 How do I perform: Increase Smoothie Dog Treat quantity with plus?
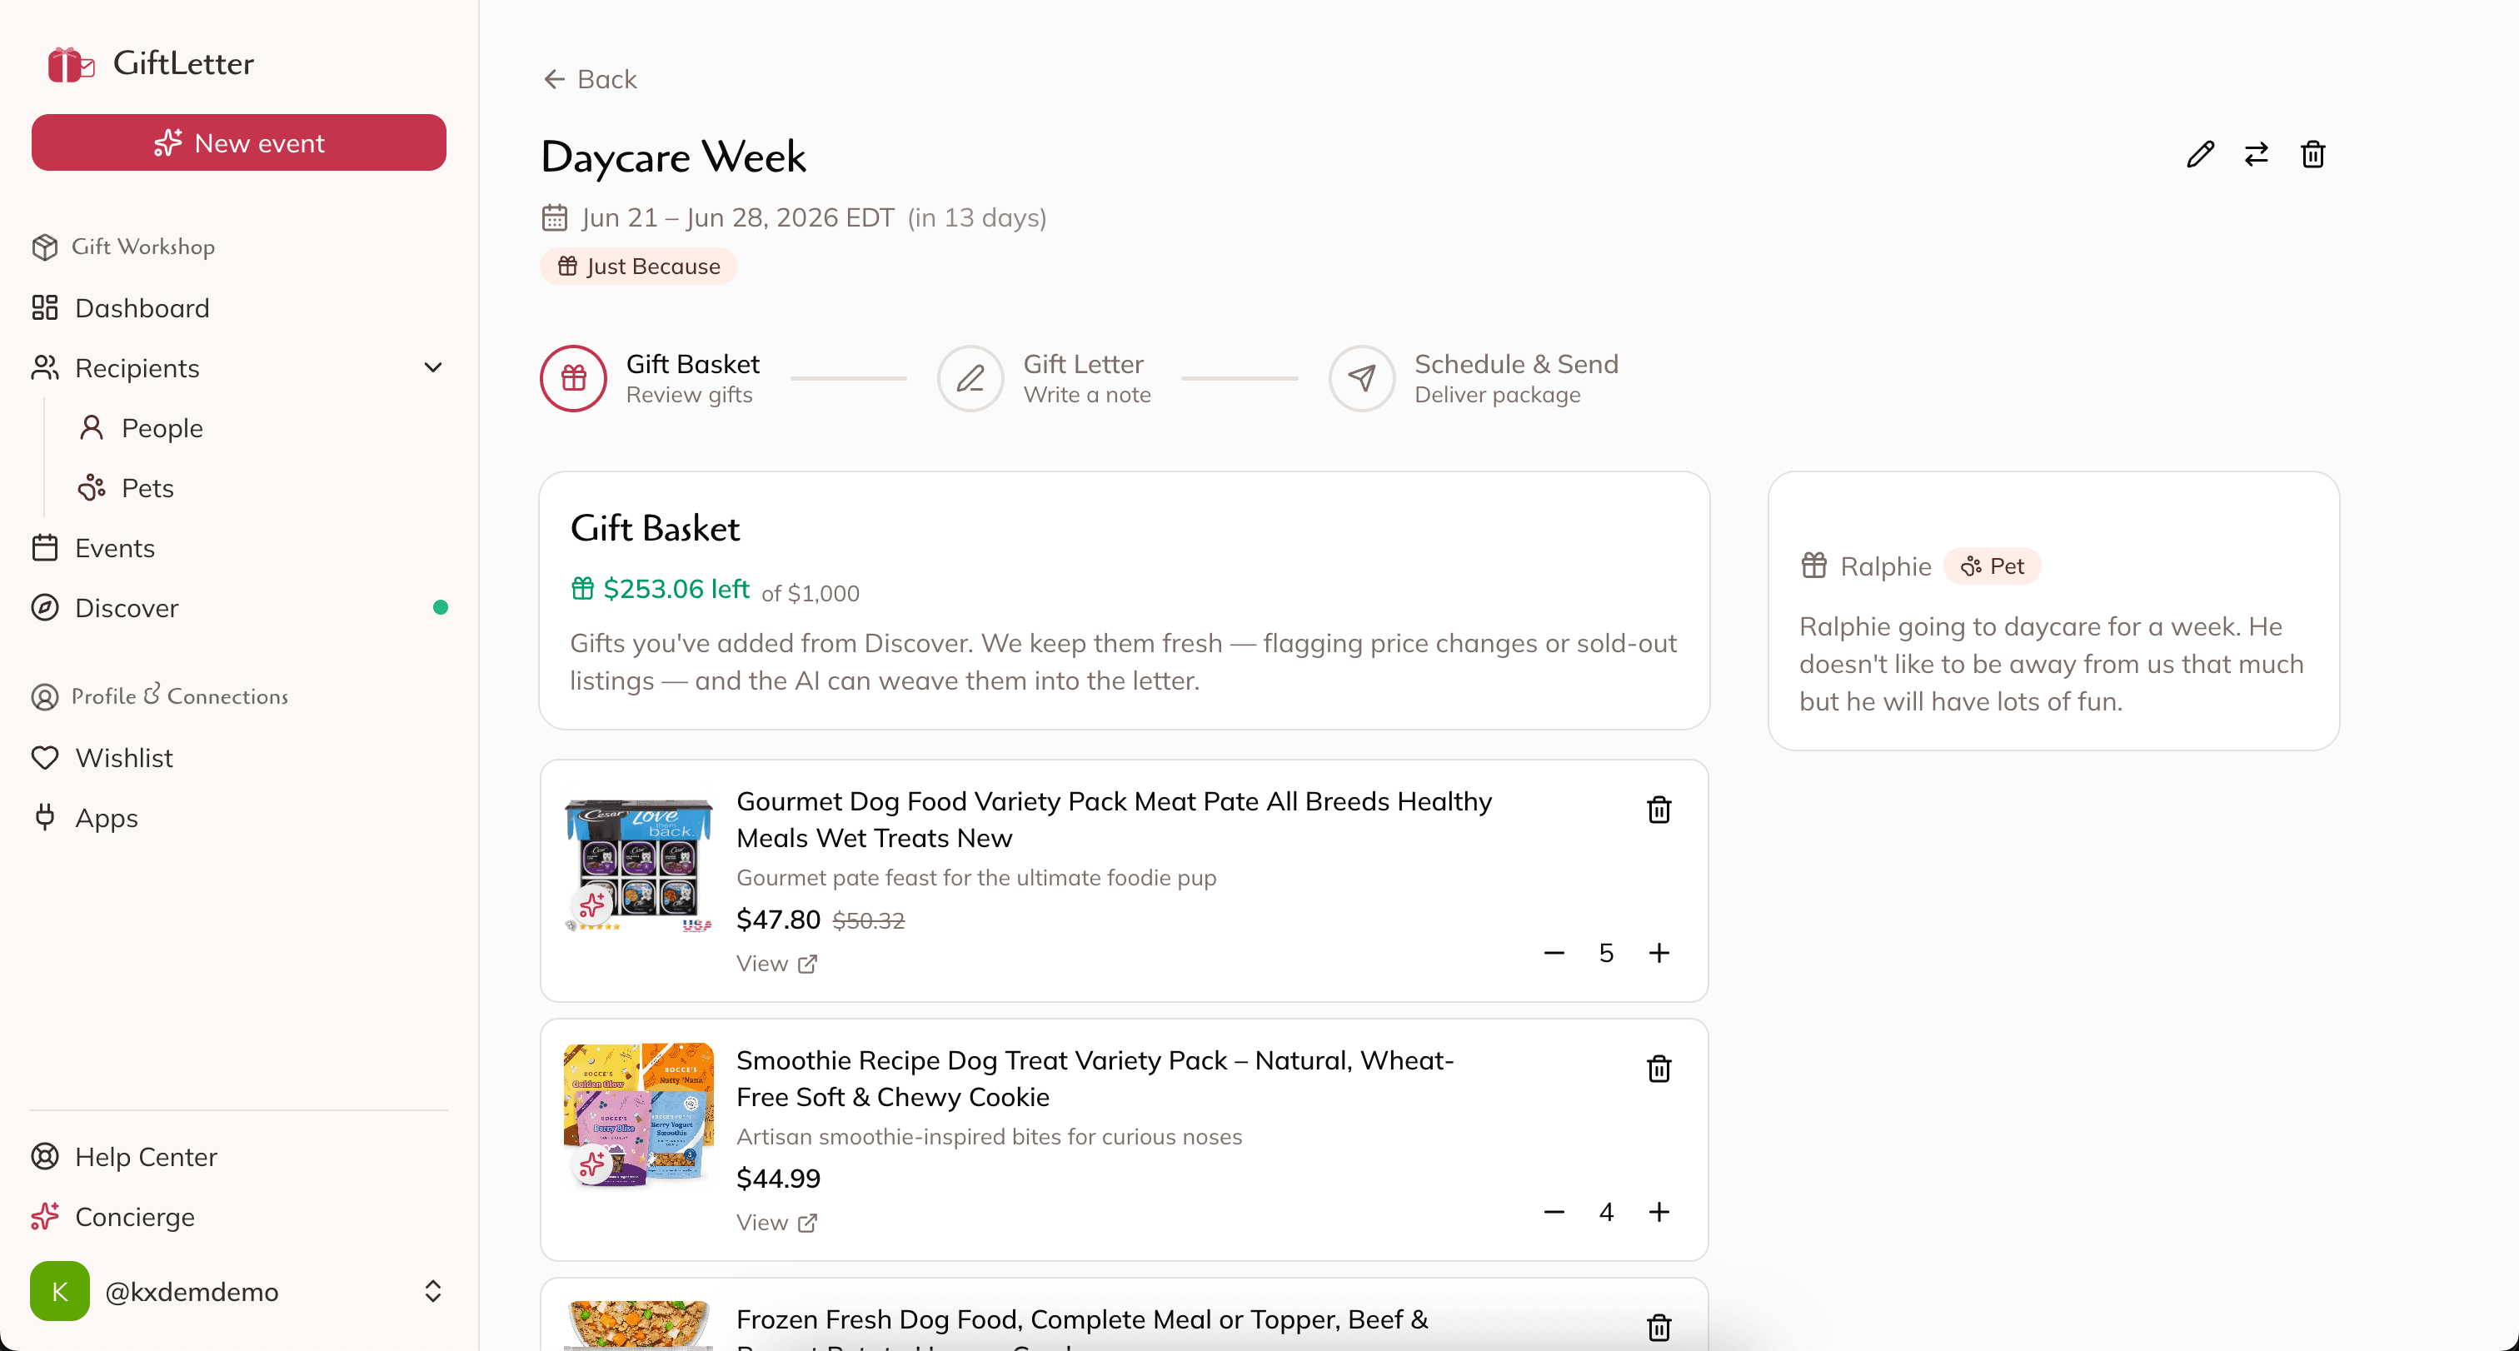[1659, 1211]
